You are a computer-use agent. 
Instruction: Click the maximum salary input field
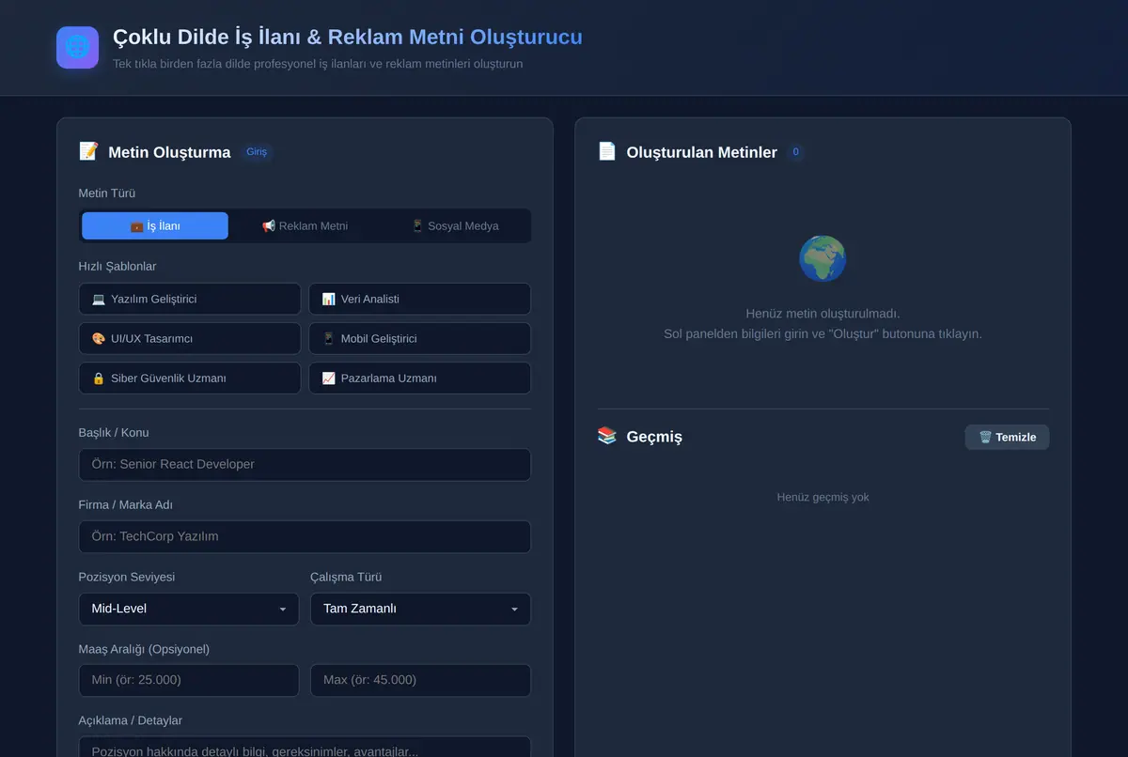coord(420,680)
